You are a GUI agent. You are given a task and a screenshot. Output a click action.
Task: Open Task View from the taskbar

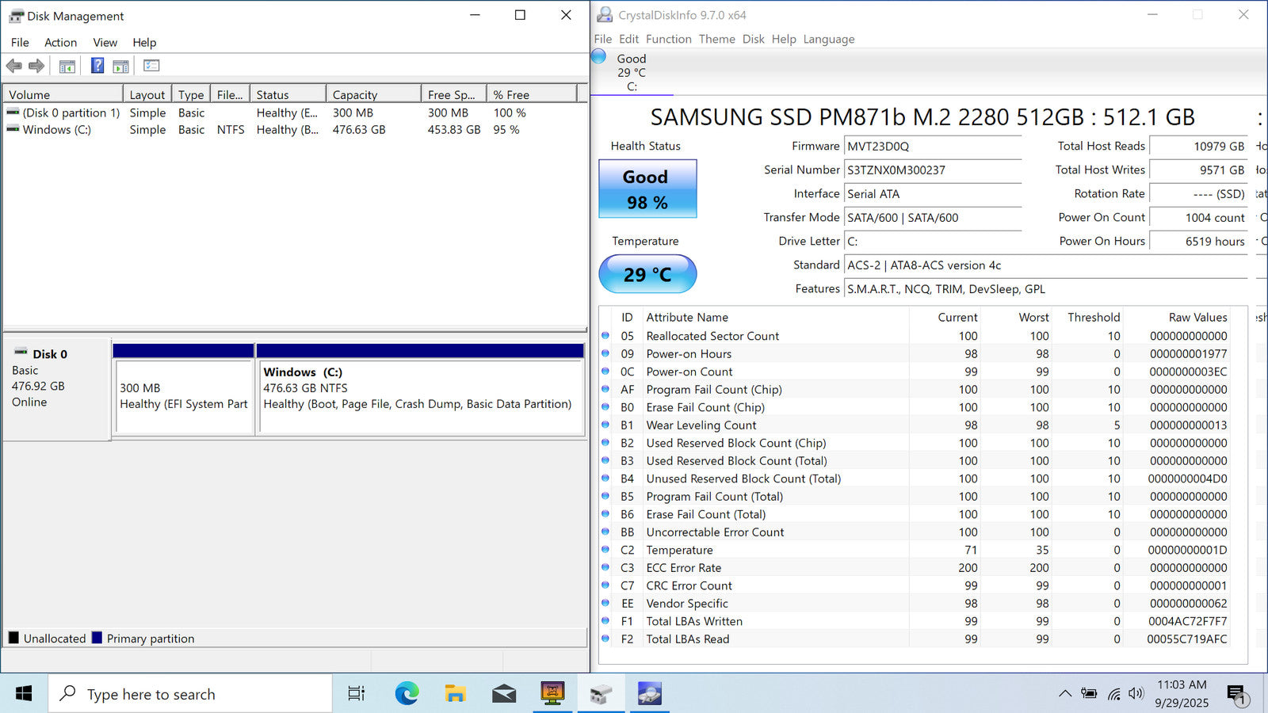tap(357, 694)
